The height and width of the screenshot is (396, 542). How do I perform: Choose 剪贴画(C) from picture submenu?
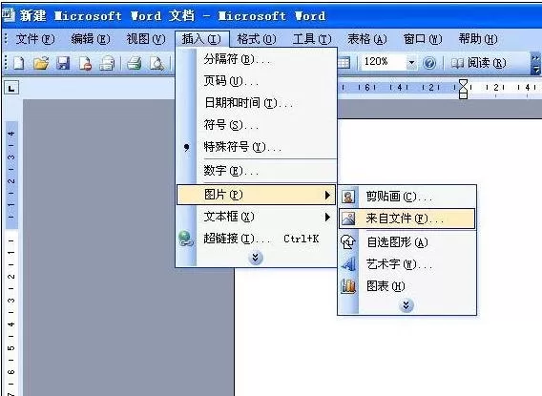[x=406, y=197]
